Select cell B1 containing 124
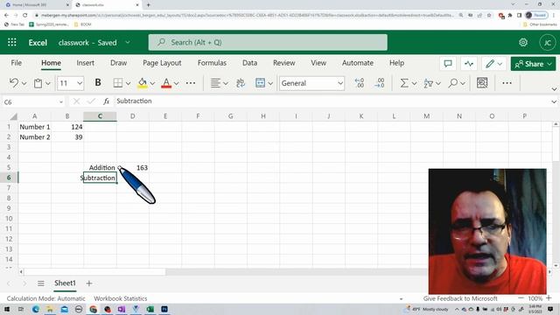 click(x=67, y=127)
